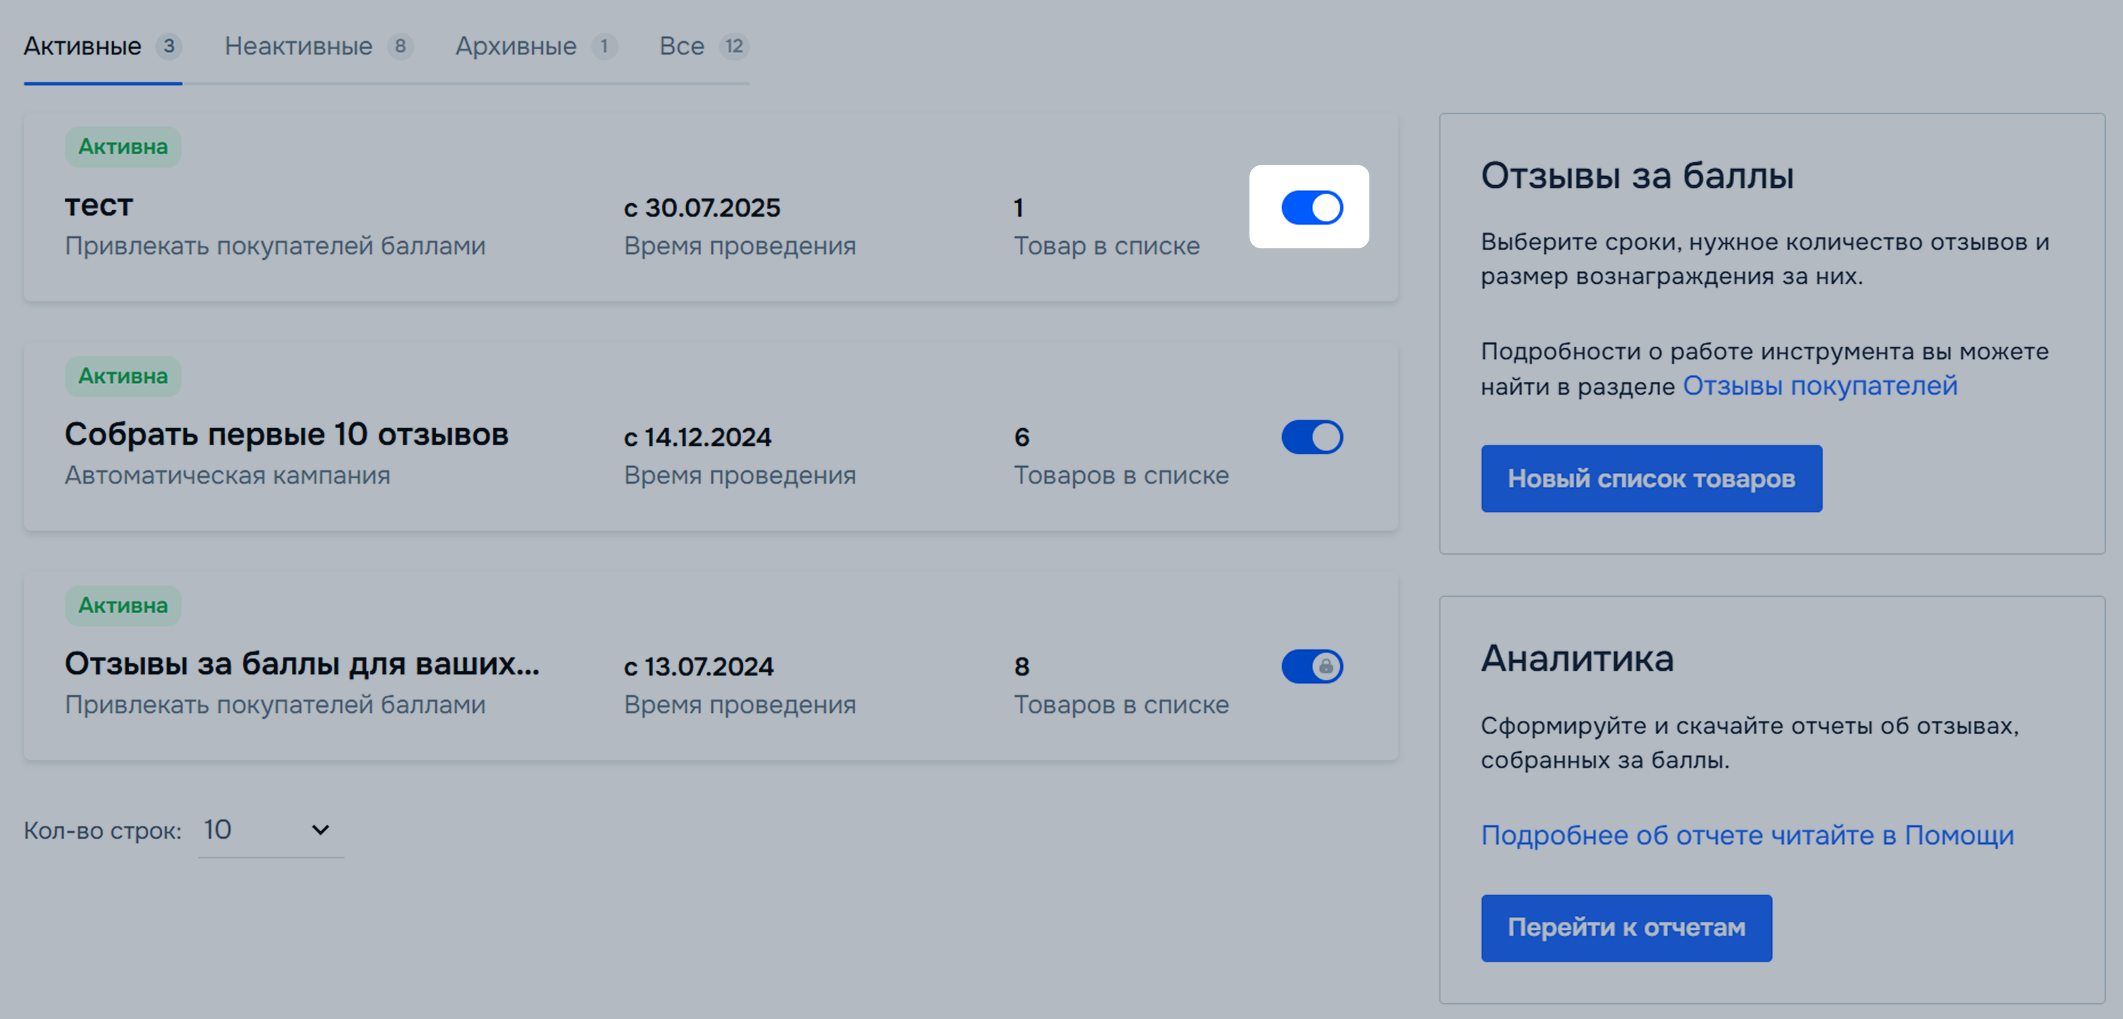2123x1019 pixels.
Task: Click locked toggle for "Отзывы за баллы" campaign
Action: tap(1311, 666)
